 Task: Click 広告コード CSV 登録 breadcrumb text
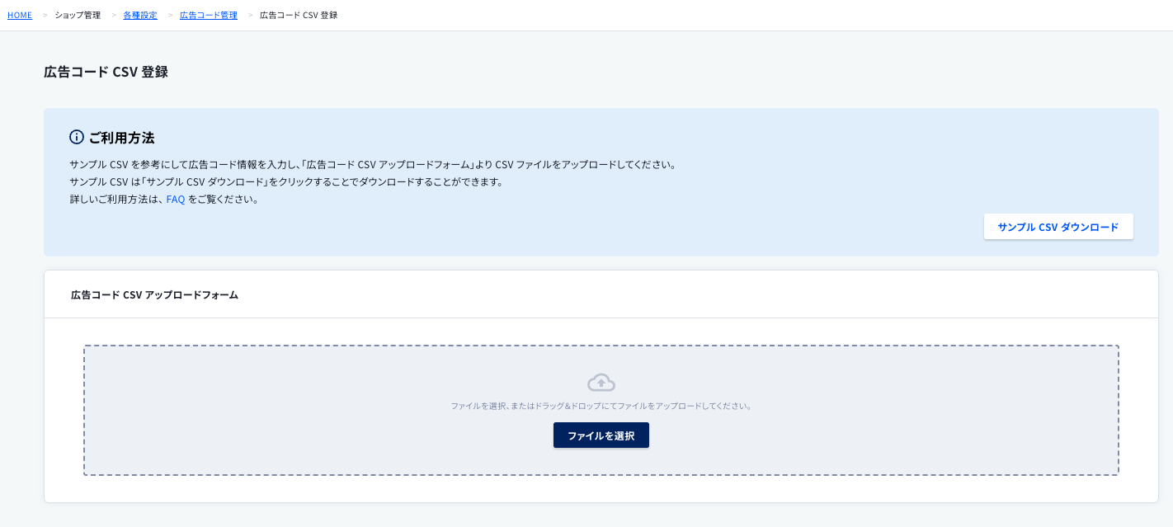[x=298, y=15]
